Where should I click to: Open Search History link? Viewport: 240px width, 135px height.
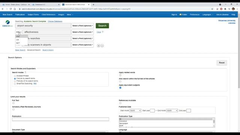coord(48,50)
